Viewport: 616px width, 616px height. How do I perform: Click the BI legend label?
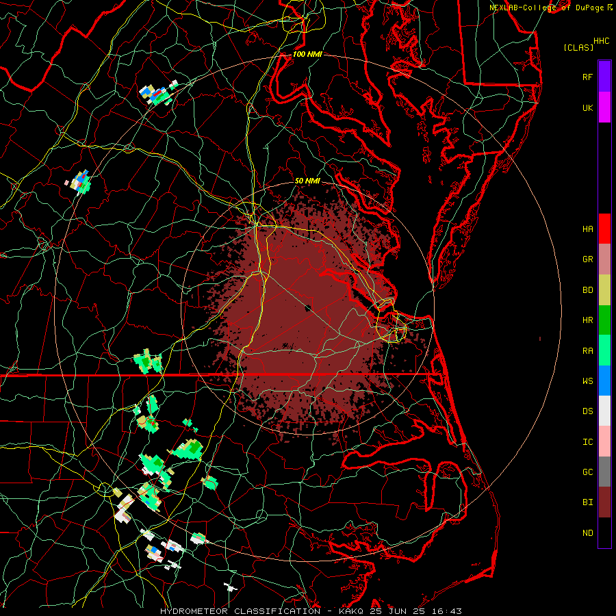pyautogui.click(x=587, y=502)
